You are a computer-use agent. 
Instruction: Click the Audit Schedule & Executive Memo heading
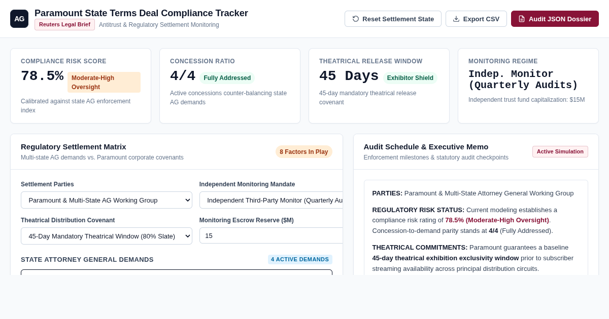point(426,146)
